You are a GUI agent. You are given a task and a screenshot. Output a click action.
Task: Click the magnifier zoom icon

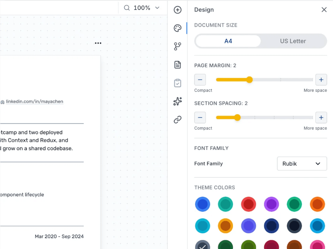(x=127, y=8)
